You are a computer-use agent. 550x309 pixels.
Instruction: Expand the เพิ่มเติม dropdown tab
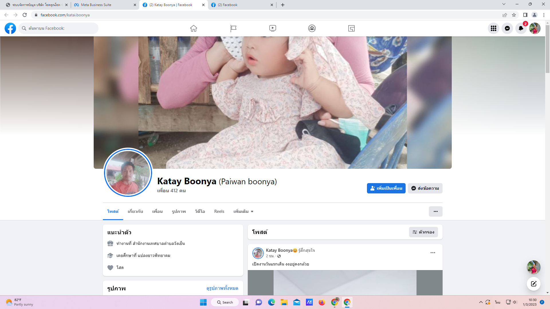243,211
